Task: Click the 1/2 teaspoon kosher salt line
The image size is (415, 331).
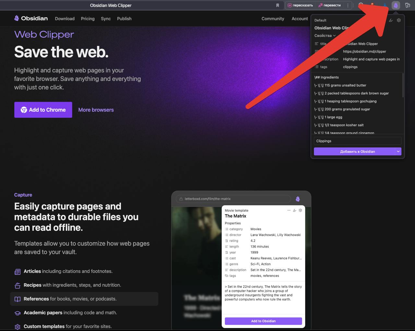Action: click(x=339, y=125)
